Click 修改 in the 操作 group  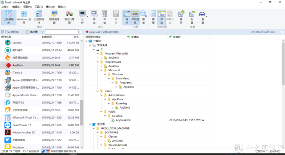pos(94,18)
